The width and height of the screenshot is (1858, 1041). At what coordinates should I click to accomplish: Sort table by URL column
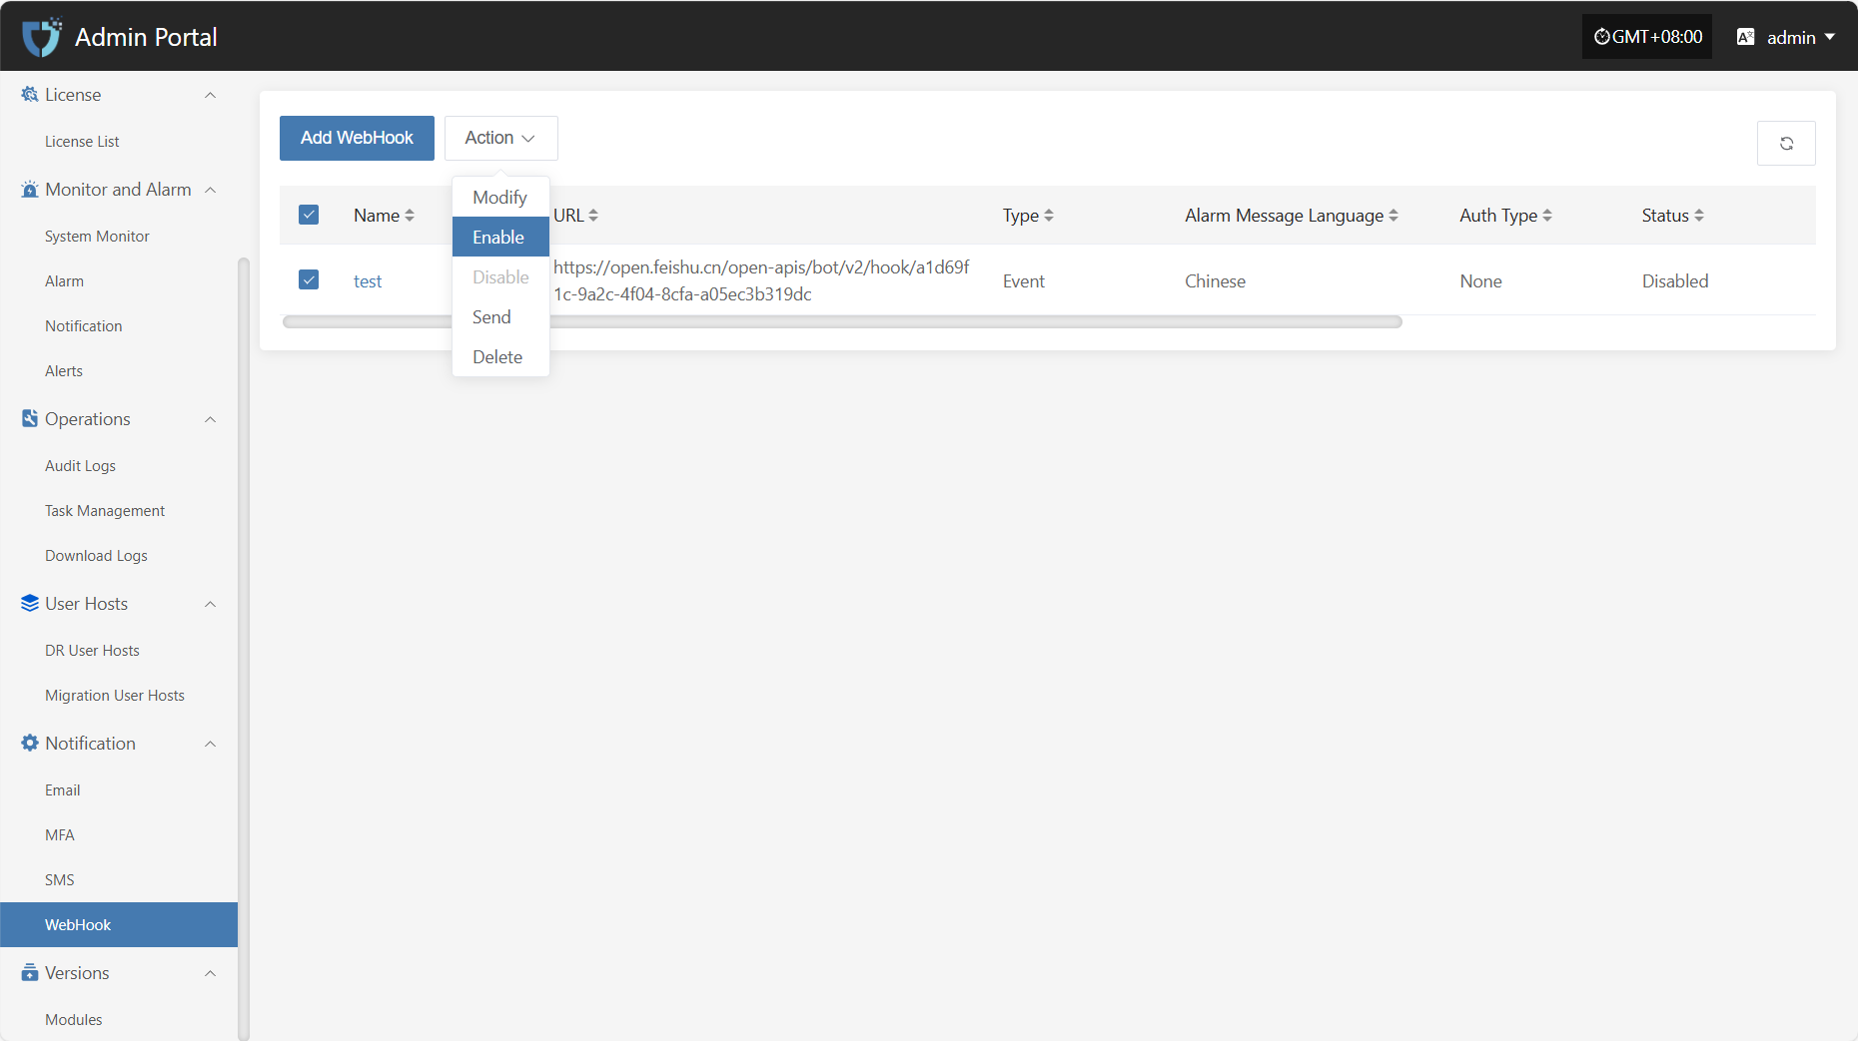pyautogui.click(x=593, y=216)
